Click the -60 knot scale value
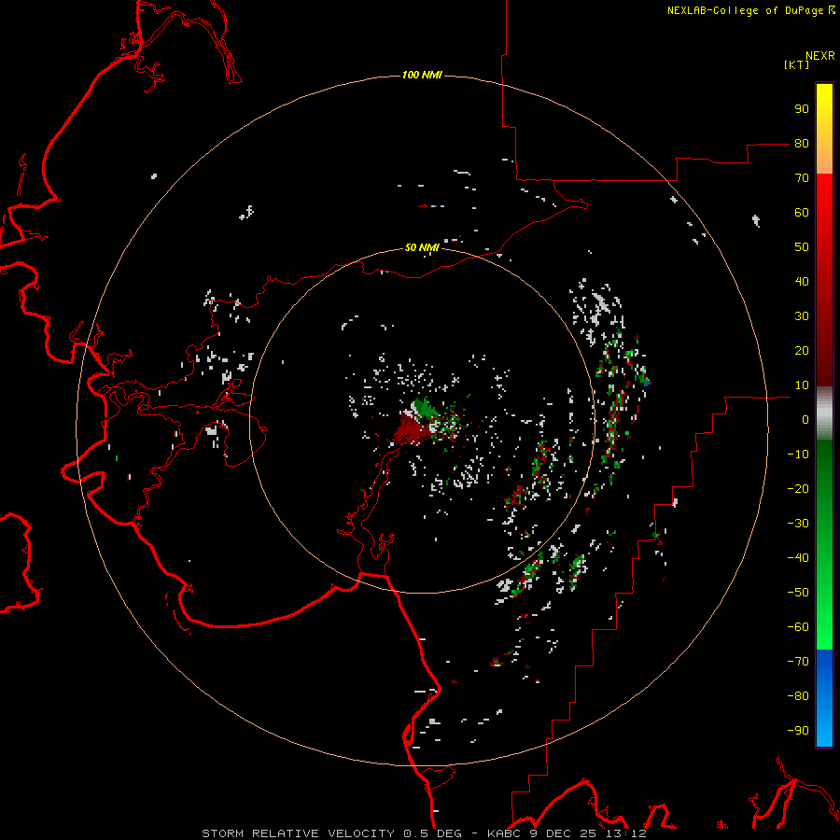Screen dimensions: 840x840 pos(798,627)
